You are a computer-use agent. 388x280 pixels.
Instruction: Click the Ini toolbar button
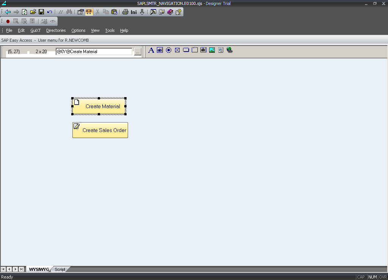[x=134, y=12]
